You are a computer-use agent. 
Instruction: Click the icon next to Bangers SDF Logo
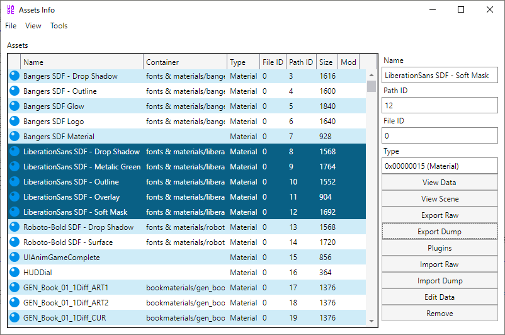pyautogui.click(x=14, y=121)
